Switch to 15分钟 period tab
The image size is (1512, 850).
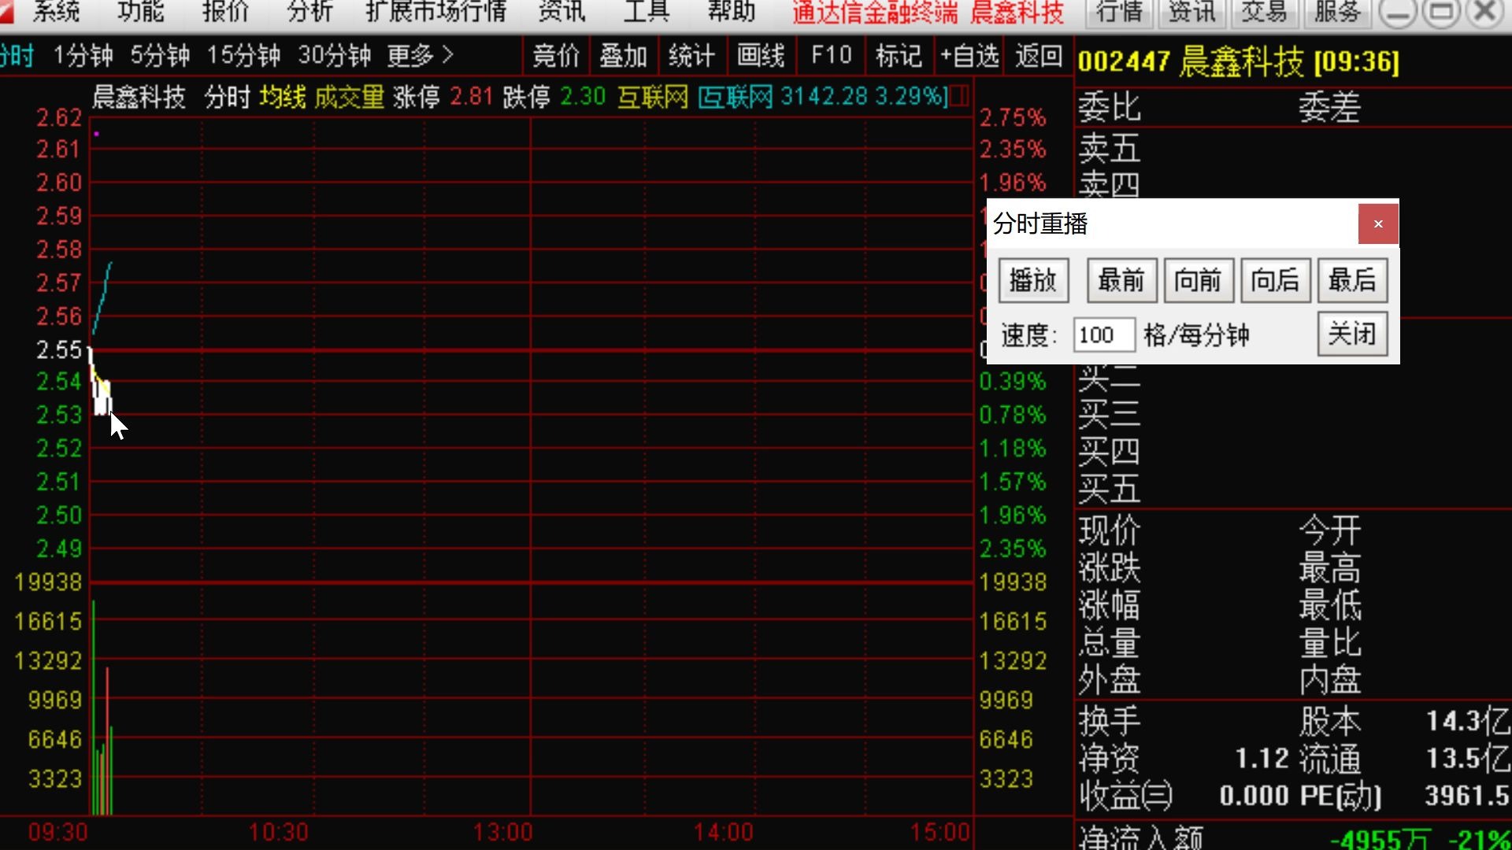[243, 55]
